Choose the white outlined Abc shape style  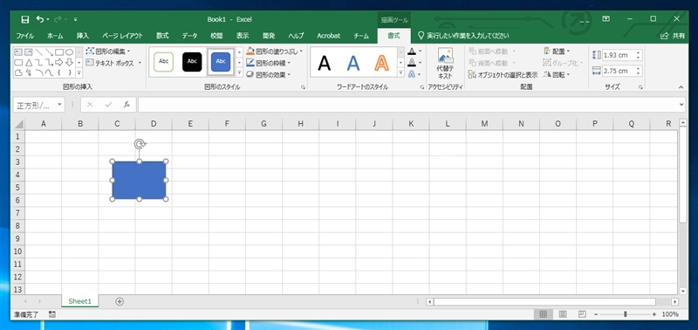tap(163, 62)
